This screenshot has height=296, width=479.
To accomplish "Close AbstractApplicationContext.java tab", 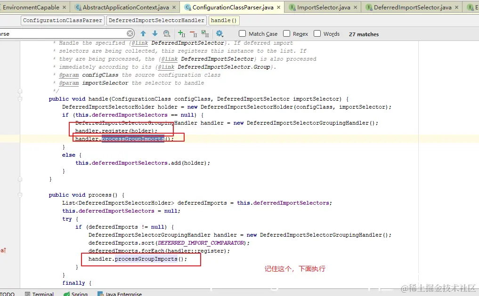I will [x=174, y=8].
